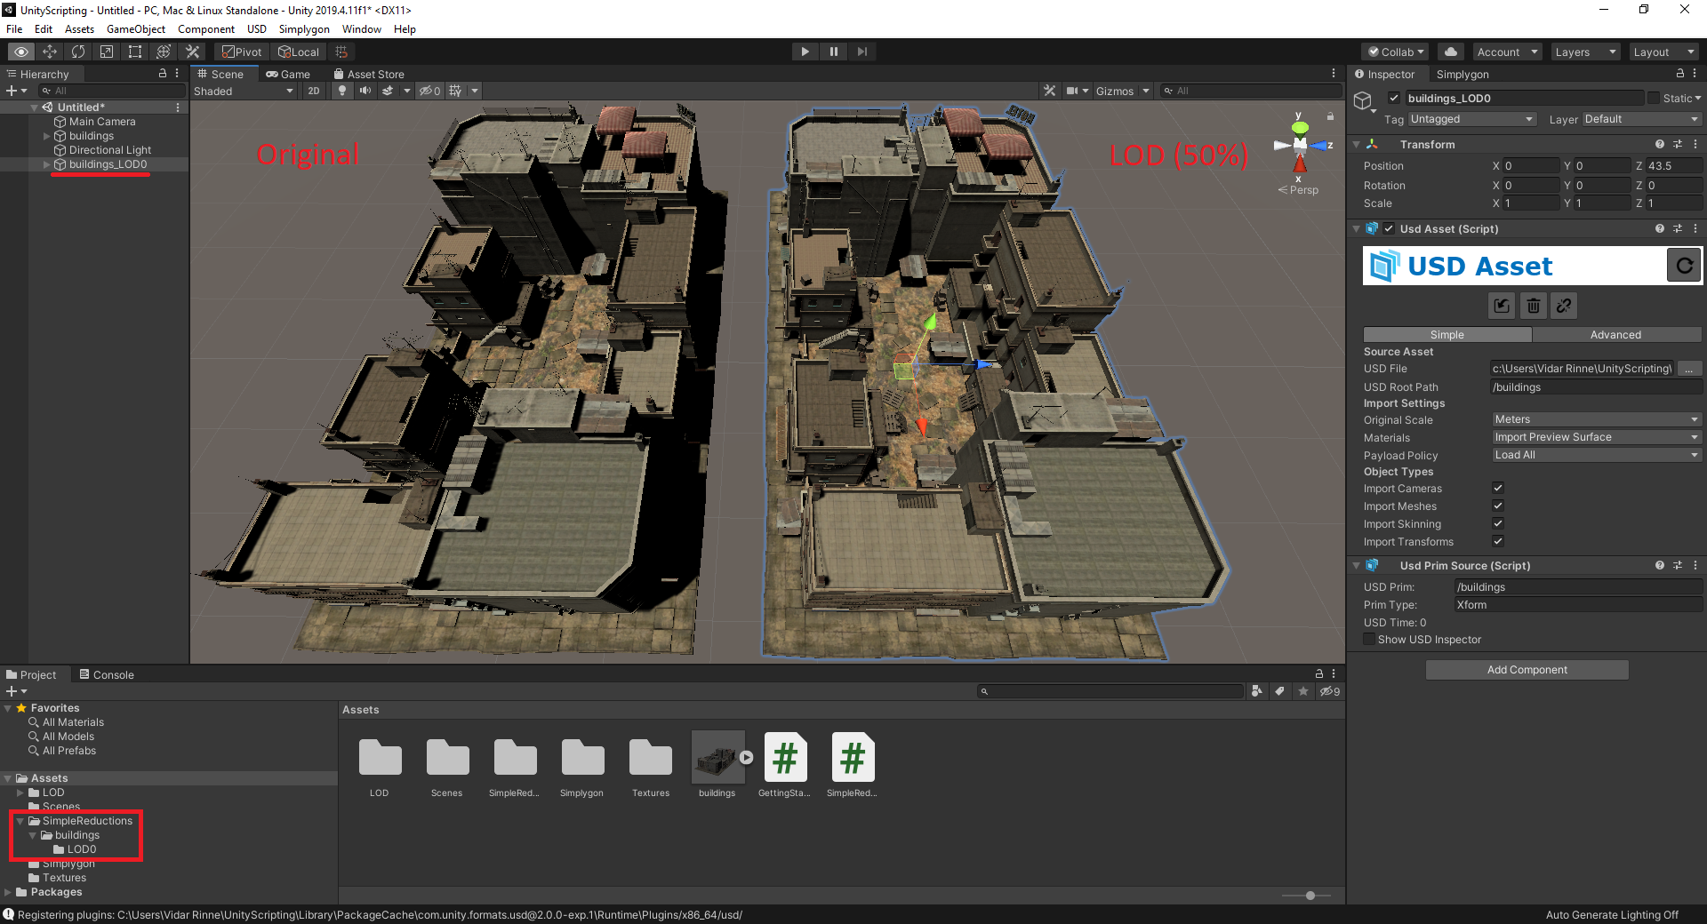The width and height of the screenshot is (1707, 924).
Task: Select the Move tool
Action: tap(50, 52)
